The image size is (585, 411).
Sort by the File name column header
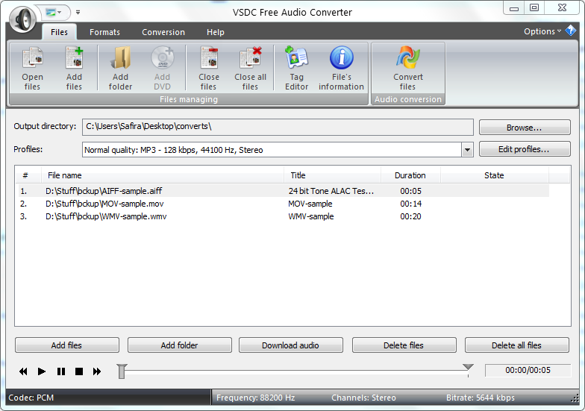coord(163,175)
